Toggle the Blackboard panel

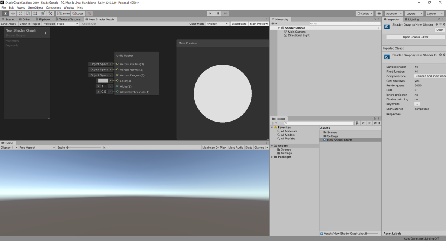[x=239, y=24]
